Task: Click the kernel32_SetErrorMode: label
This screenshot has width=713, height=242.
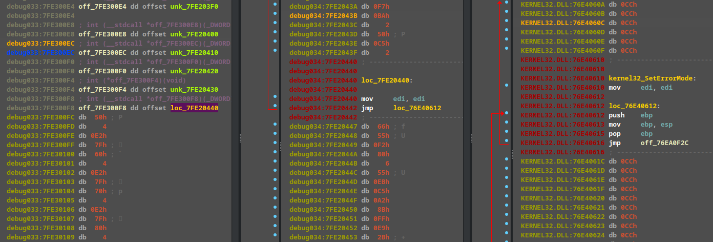Action: (x=653, y=78)
